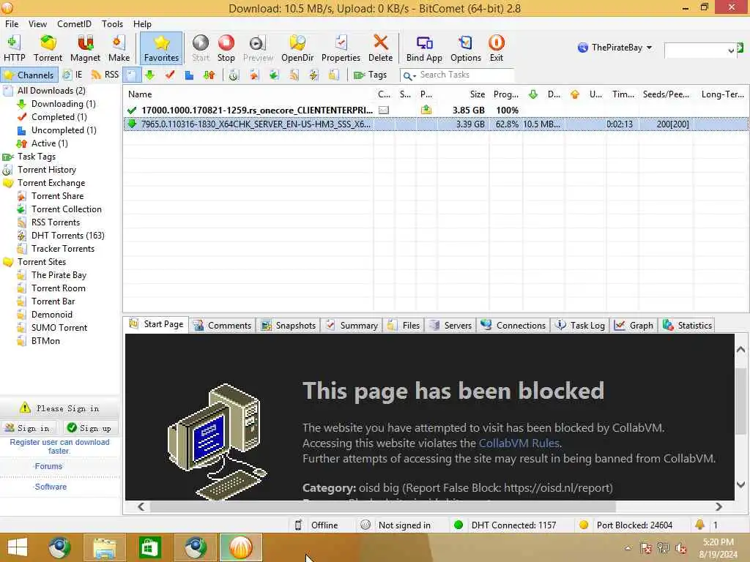Click the Make torrent icon
Image resolution: width=750 pixels, height=562 pixels.
[x=119, y=48]
